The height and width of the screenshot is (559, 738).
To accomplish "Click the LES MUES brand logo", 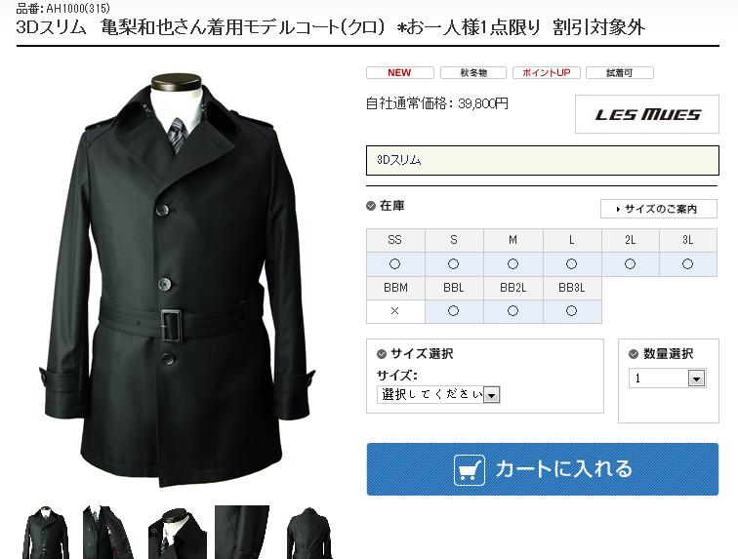I will coord(647,114).
